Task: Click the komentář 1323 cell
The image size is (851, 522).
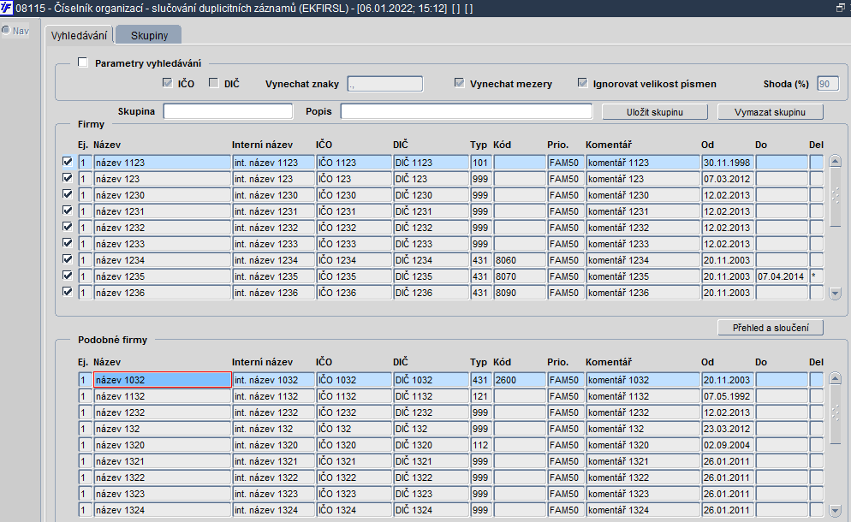Action: [643, 494]
